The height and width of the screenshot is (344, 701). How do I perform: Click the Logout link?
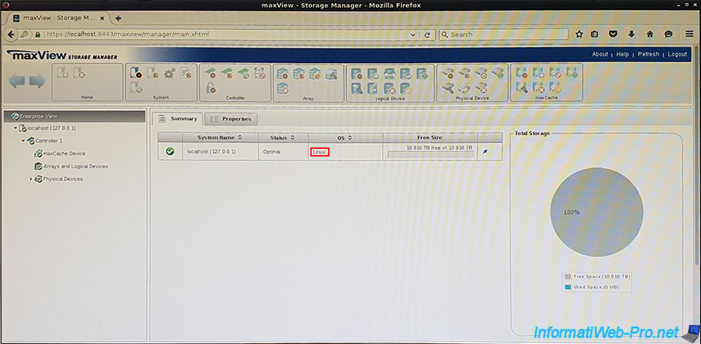pyautogui.click(x=677, y=54)
